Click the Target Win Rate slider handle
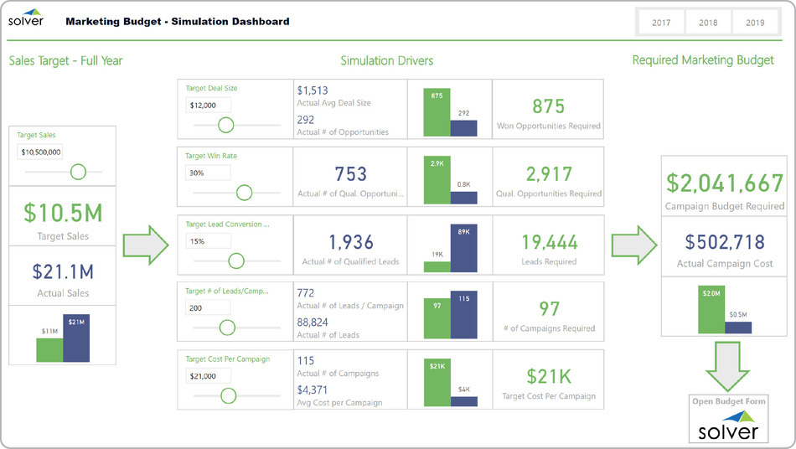The width and height of the screenshot is (796, 449). coord(244,193)
